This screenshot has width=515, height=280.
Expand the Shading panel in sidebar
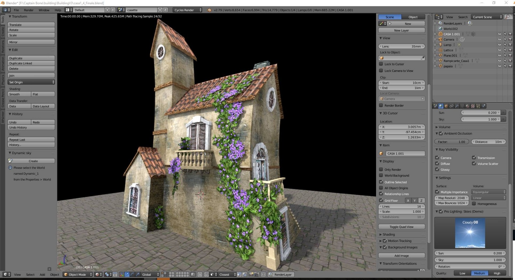(x=380, y=234)
